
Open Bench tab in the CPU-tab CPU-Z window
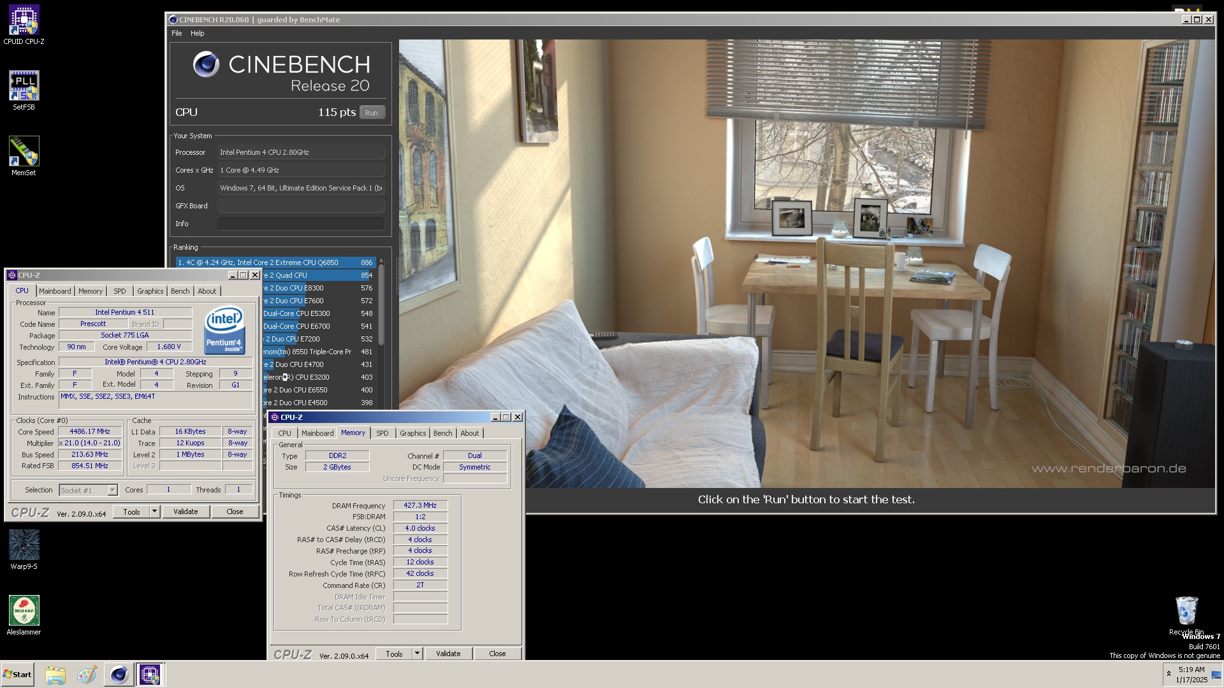click(180, 291)
